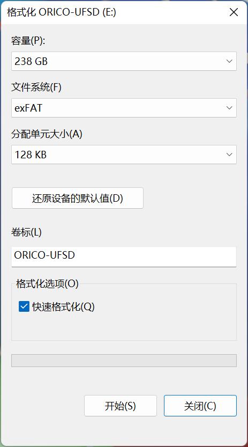The width and height of the screenshot is (248, 447).
Task: Expand the 文件系统 dropdown chevron
Action: [x=229, y=108]
